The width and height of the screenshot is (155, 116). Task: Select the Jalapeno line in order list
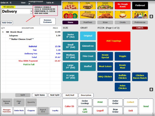click(31, 35)
